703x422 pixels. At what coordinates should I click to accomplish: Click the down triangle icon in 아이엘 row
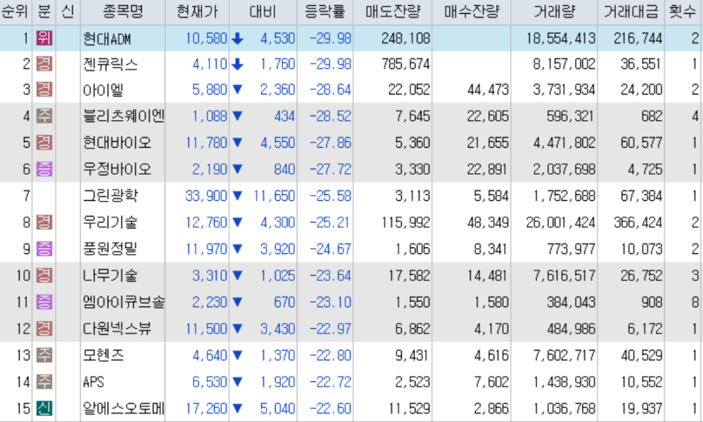tap(237, 89)
